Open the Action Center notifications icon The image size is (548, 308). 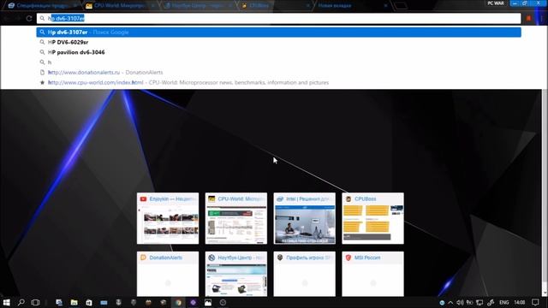pos(535,302)
